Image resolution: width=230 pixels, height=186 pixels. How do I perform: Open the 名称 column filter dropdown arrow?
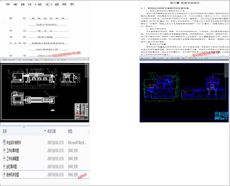[x=45, y=131]
